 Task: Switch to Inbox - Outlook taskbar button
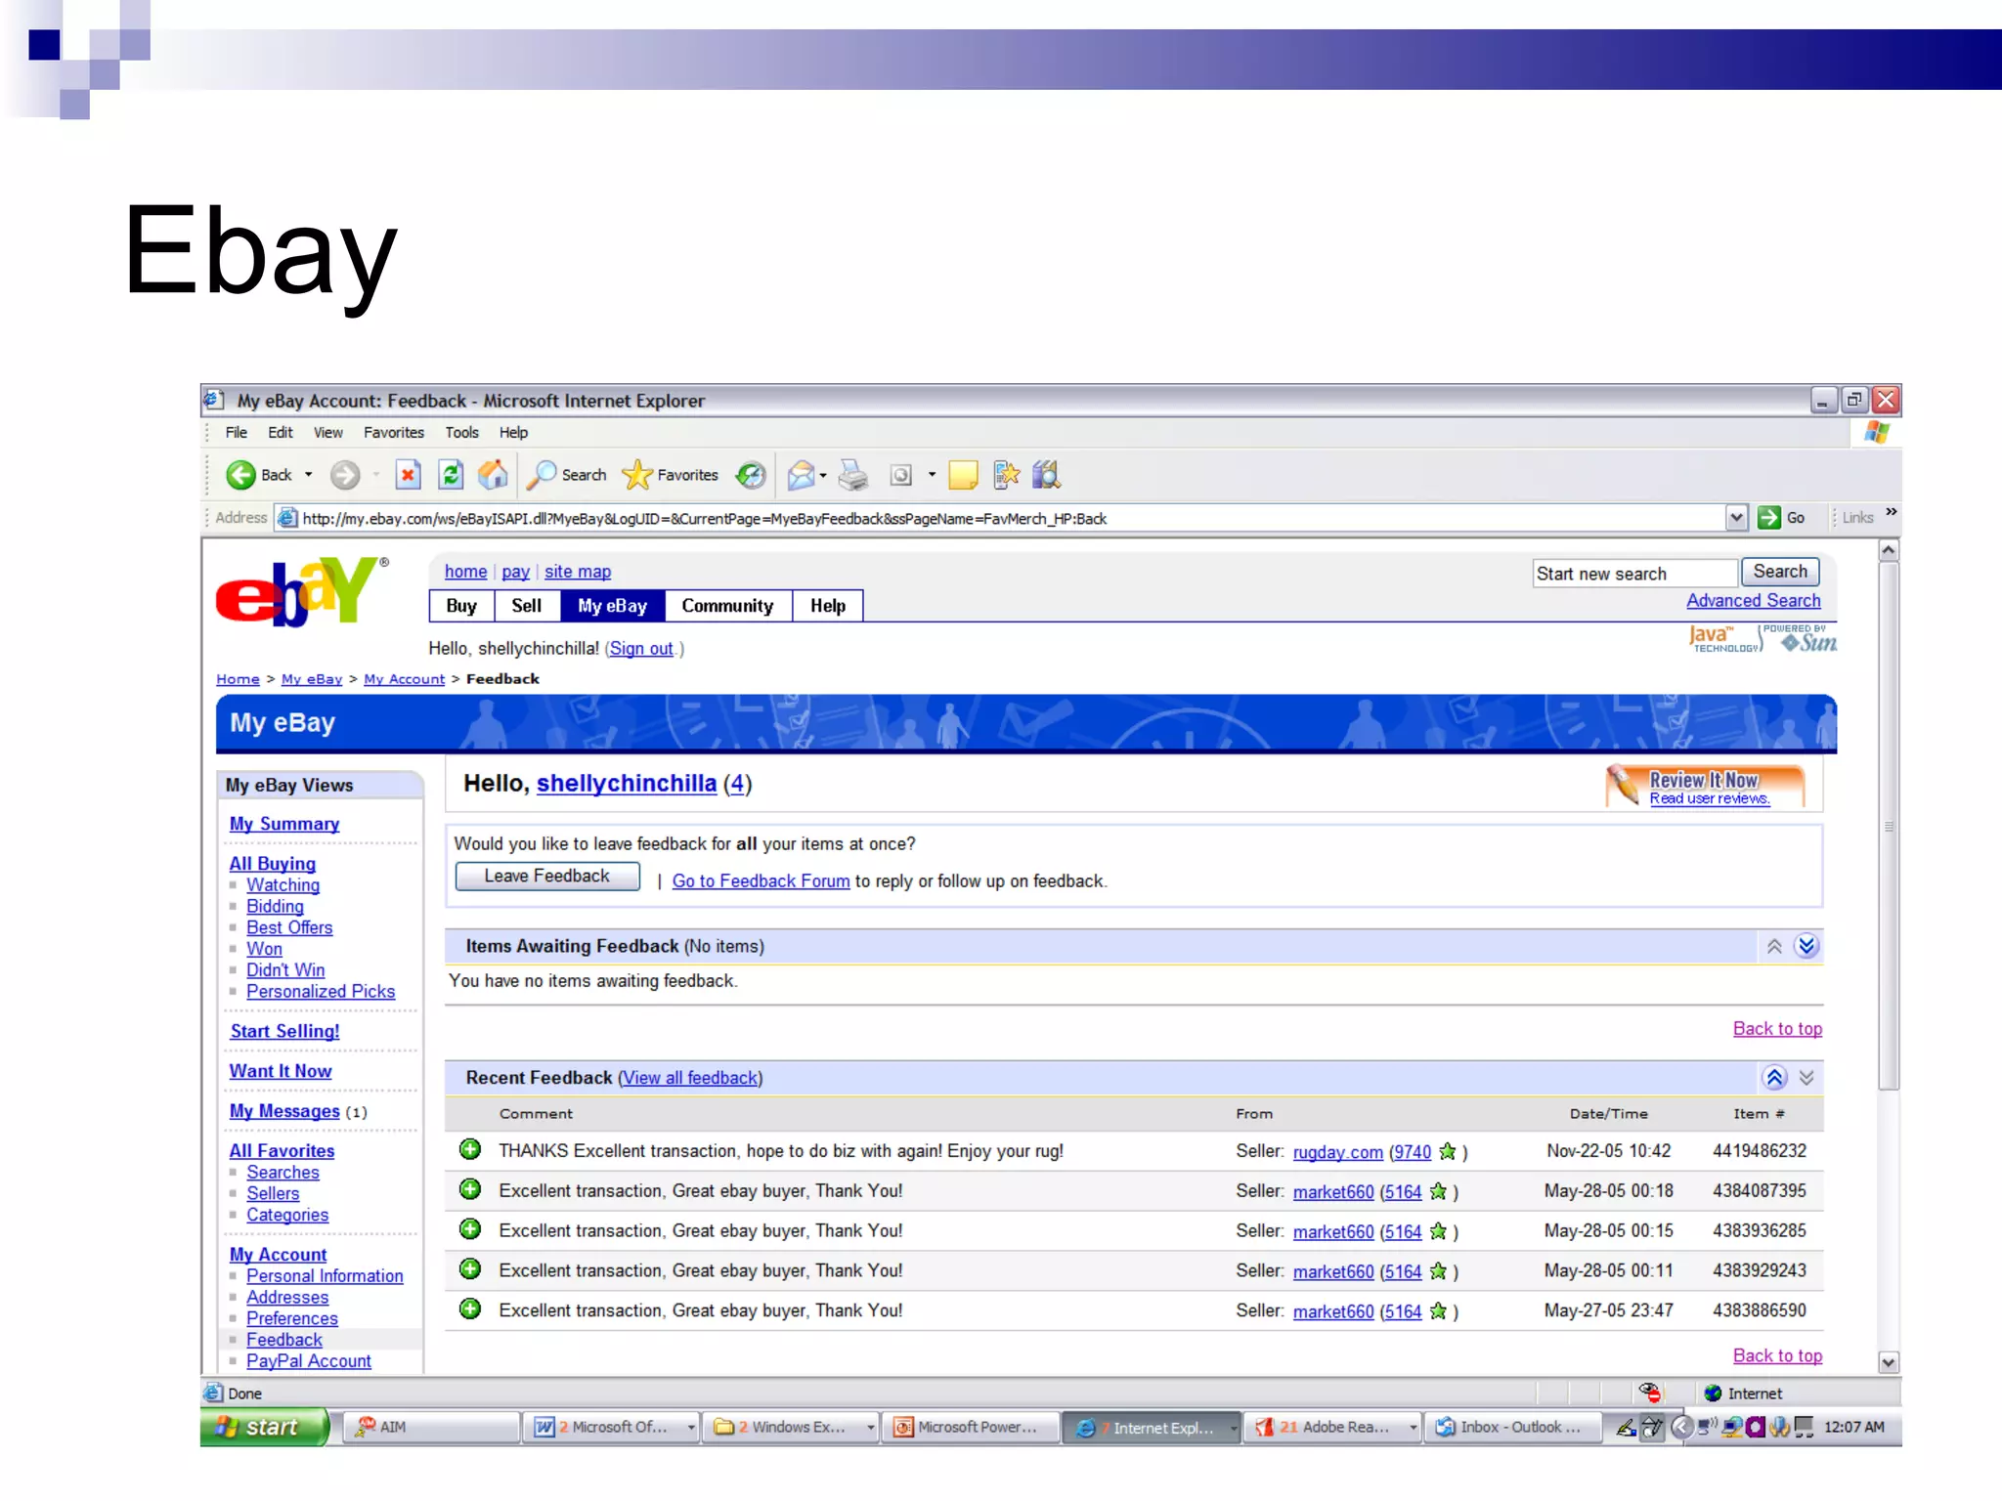[1511, 1427]
